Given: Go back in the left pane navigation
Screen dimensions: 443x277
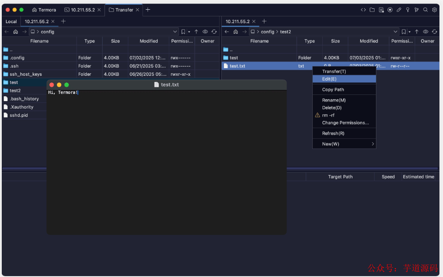Looking at the screenshot, I should 7,32.
